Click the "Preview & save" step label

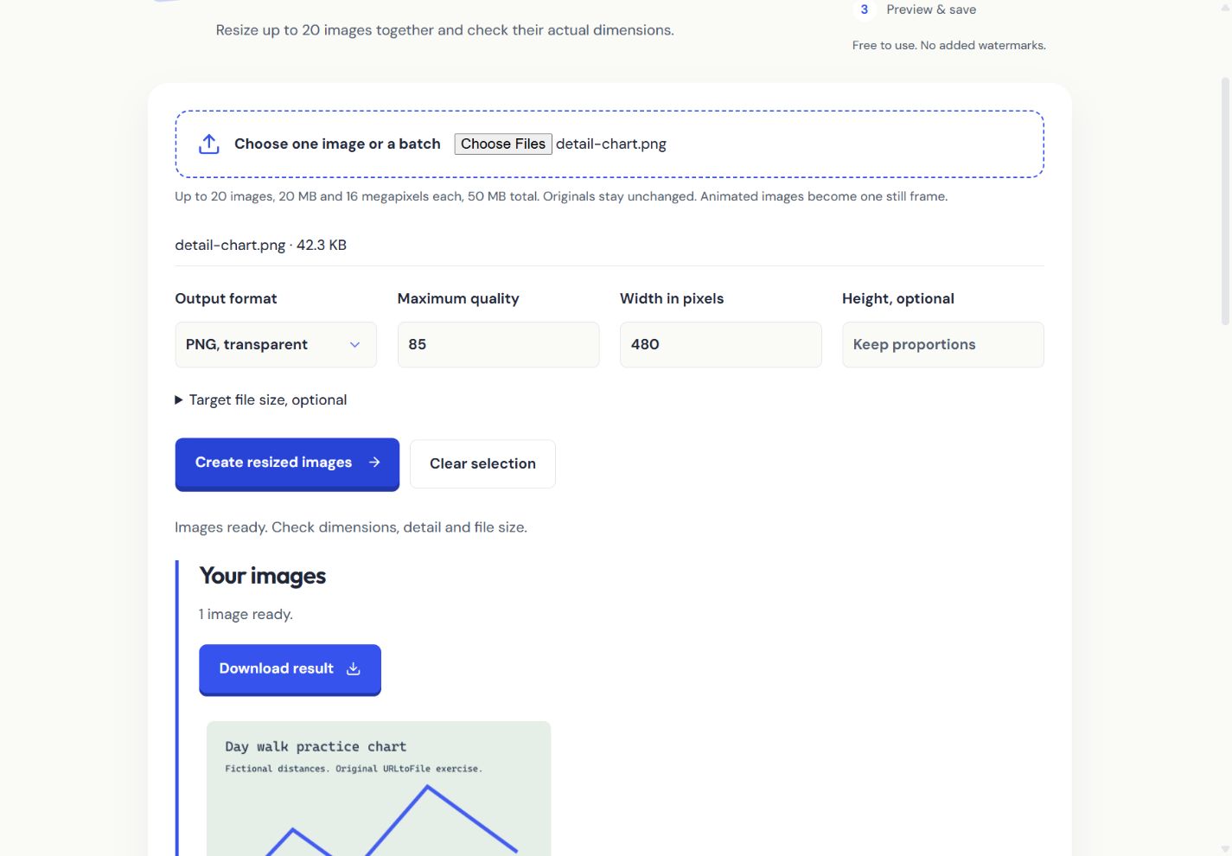click(931, 10)
